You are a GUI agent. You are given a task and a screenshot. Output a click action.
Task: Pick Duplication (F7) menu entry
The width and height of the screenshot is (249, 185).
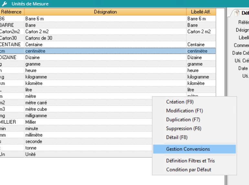183,119
